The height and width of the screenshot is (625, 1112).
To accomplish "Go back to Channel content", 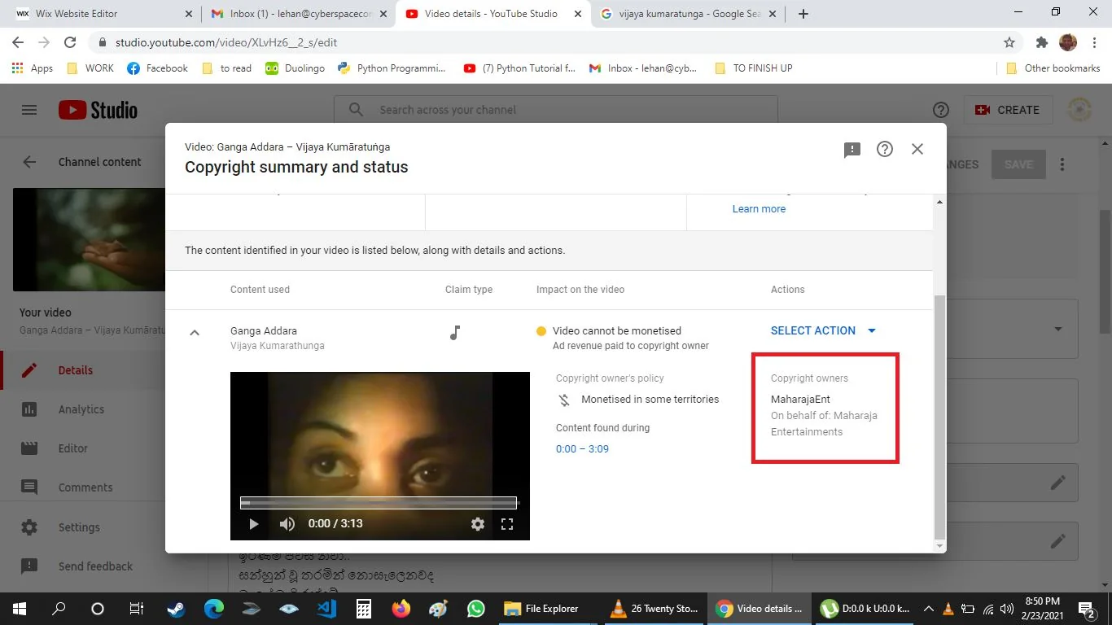I will click(29, 162).
